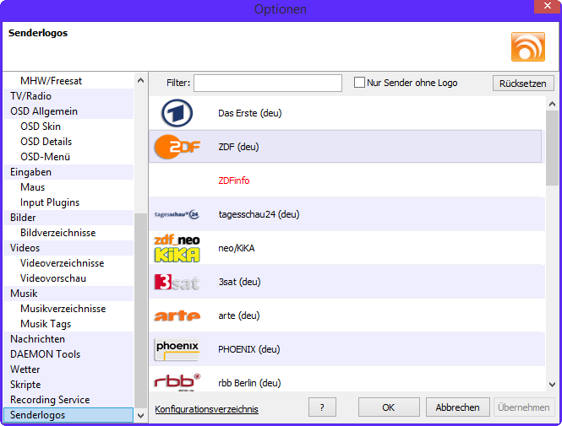The height and width of the screenshot is (426, 562).
Task: Select the tagesschau24 logo image
Action: tap(177, 214)
